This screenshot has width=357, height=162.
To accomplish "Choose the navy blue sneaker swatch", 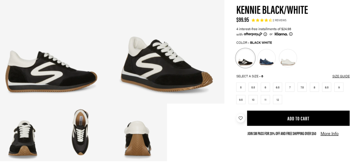I will [267, 58].
